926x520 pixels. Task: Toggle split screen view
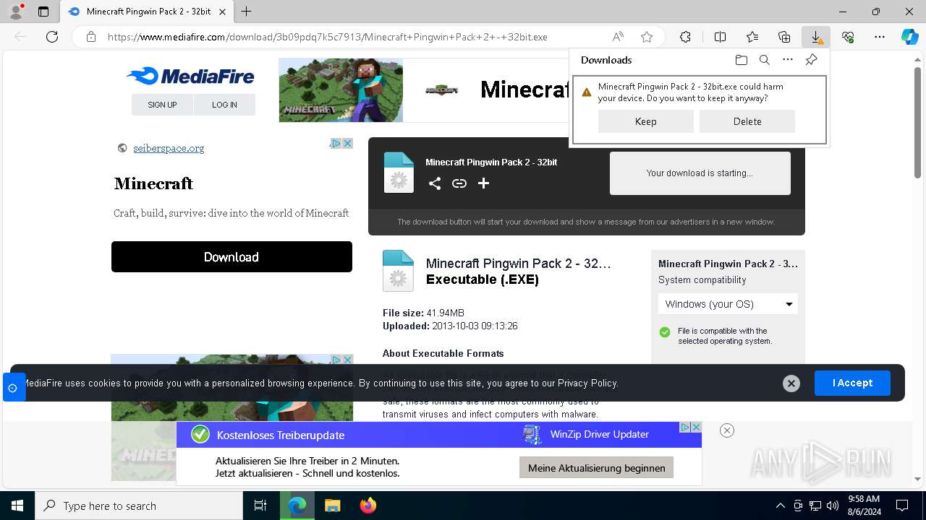tap(720, 37)
